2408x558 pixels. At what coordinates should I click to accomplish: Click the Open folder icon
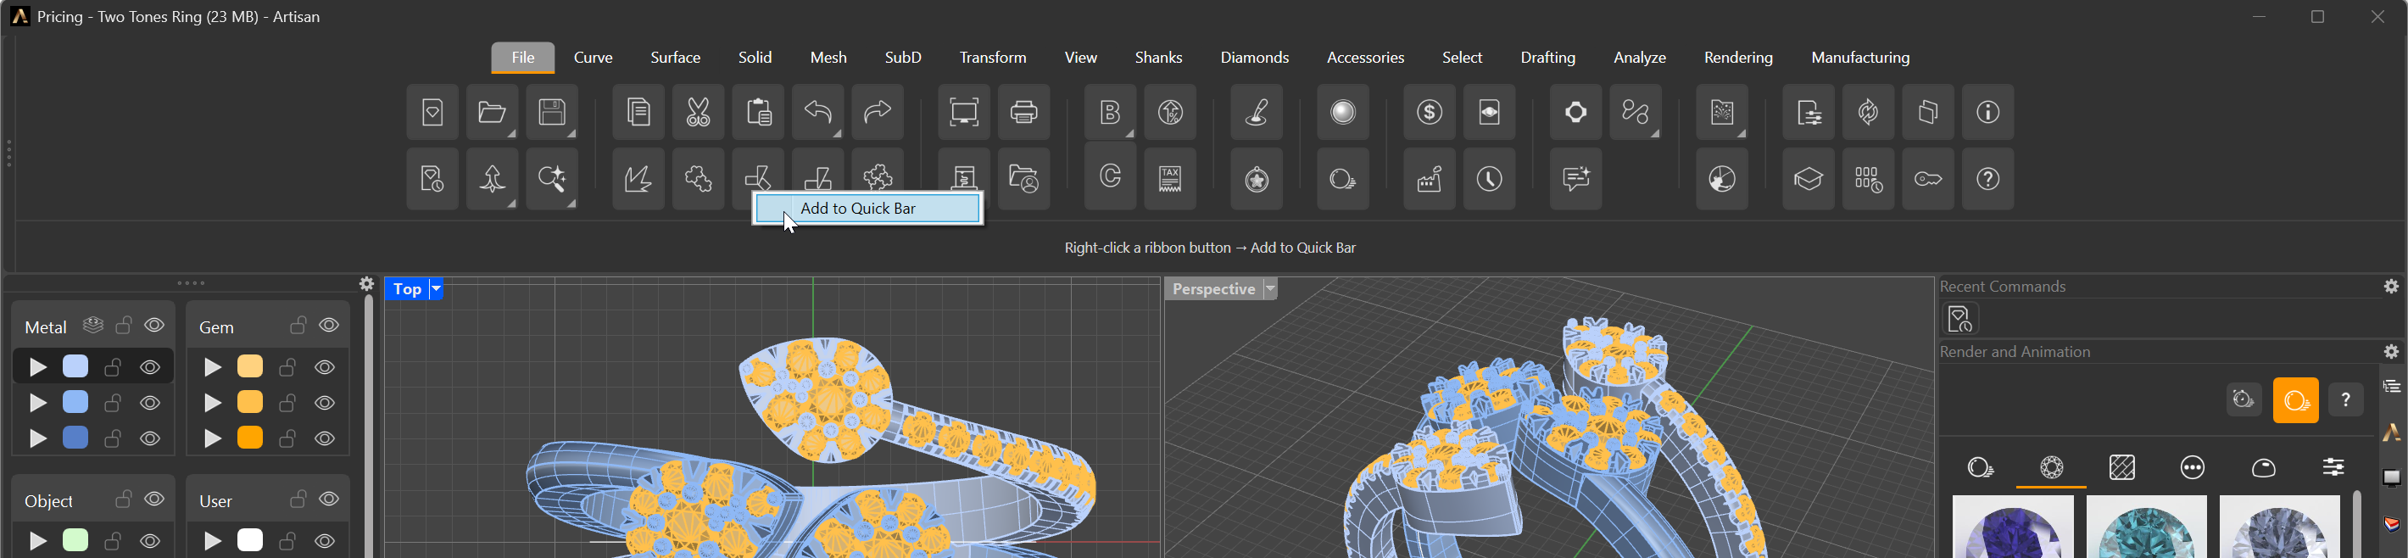[x=492, y=112]
